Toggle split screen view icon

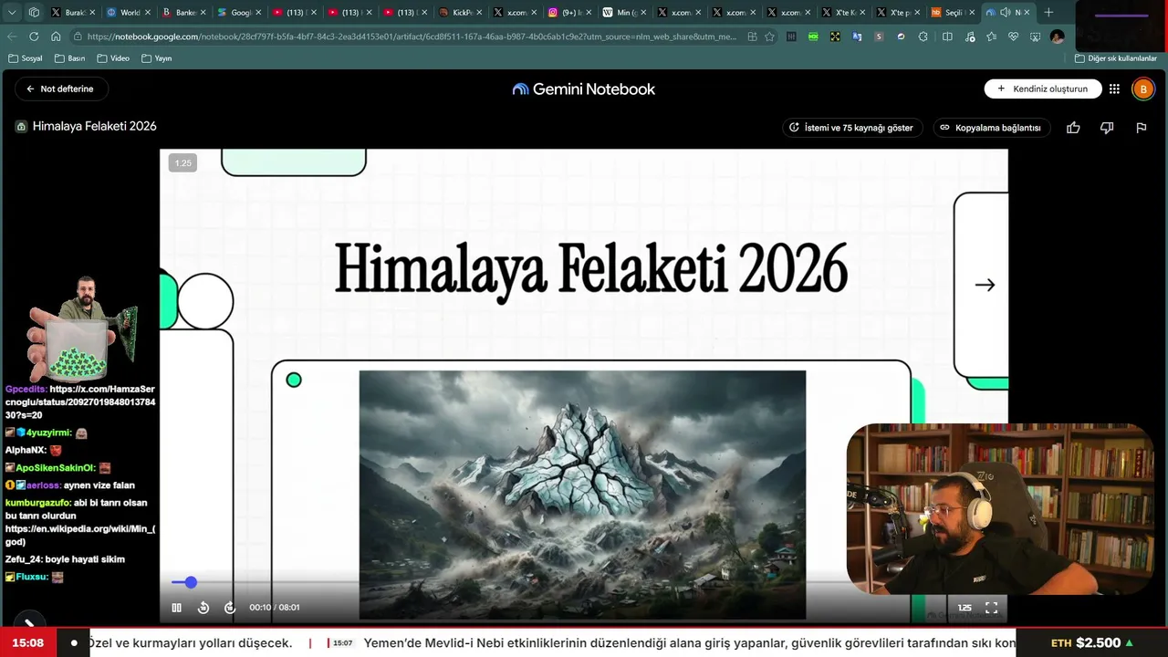pyautogui.click(x=947, y=36)
